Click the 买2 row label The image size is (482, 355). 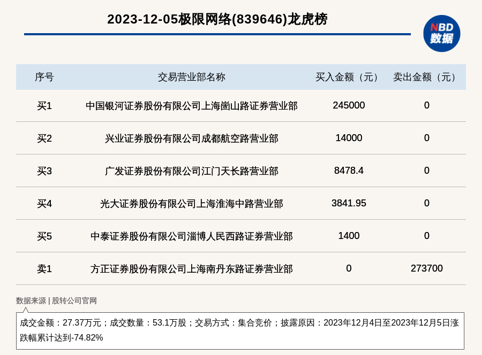click(44, 138)
